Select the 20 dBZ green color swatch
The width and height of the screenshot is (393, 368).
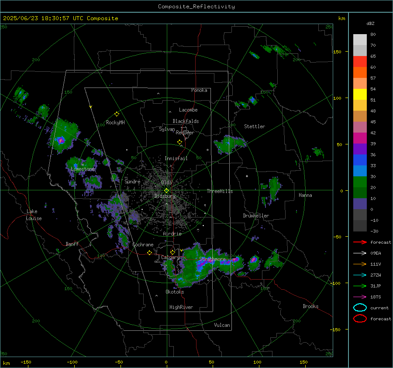360,182
